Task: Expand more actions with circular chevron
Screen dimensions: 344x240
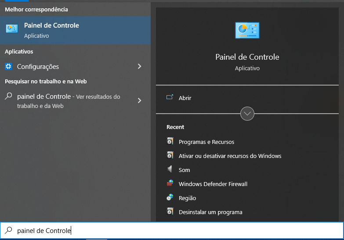Action: pyautogui.click(x=247, y=114)
